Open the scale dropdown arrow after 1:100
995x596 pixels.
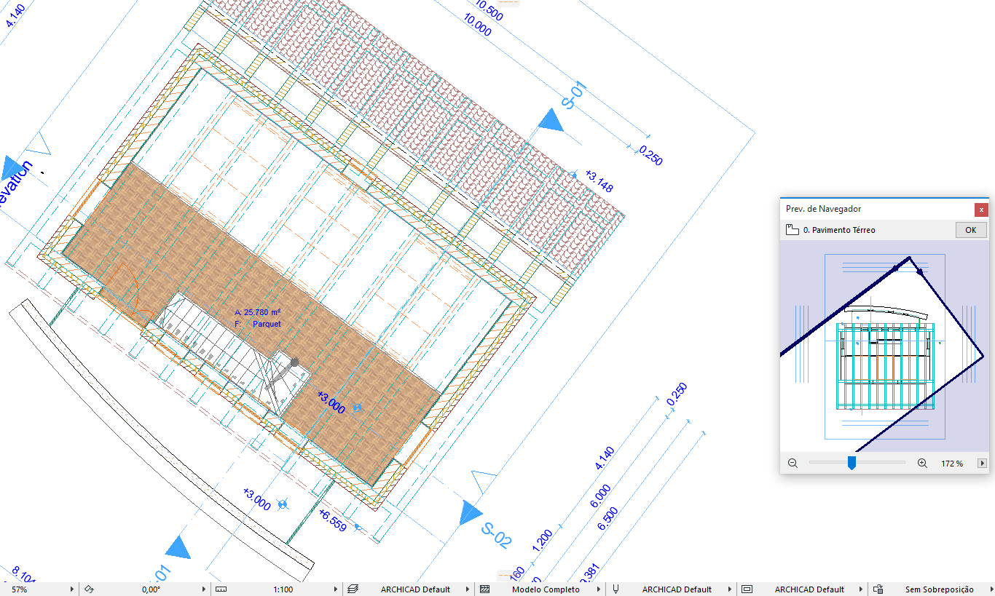tap(335, 589)
